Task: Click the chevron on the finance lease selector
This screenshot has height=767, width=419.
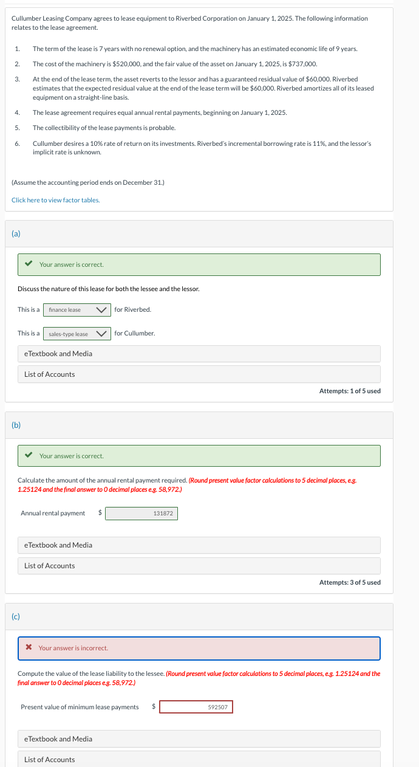Action: pos(103,309)
